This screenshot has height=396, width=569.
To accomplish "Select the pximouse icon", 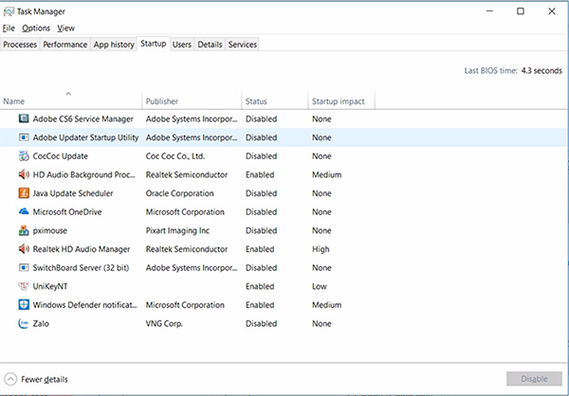I will click(24, 230).
